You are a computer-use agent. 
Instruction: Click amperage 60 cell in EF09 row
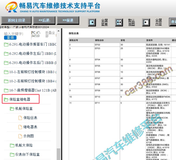click(133, 92)
